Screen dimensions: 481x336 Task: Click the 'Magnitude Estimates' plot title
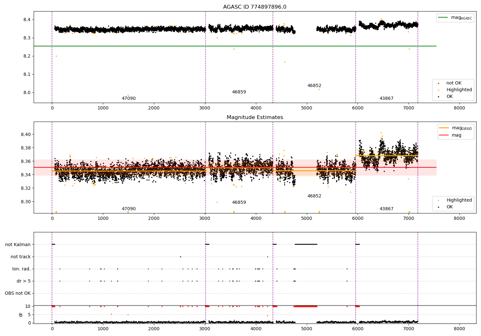pos(255,117)
